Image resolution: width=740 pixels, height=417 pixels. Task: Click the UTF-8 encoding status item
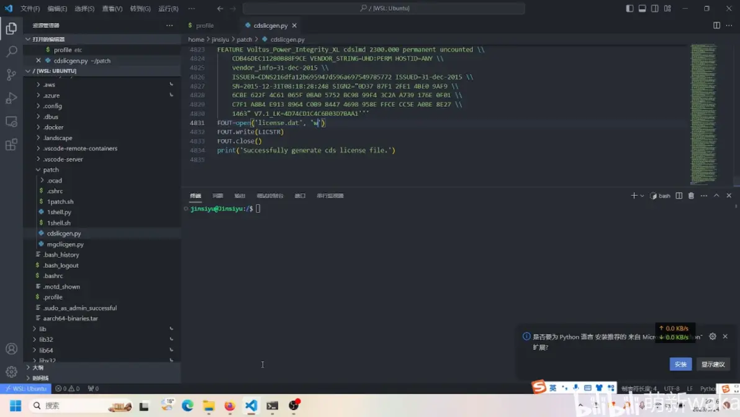(x=672, y=388)
